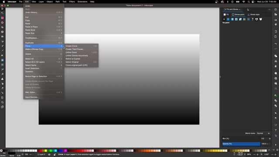Expand the Paste Size submenu
Viewport: 279px width, 157px height.
click(x=44, y=33)
